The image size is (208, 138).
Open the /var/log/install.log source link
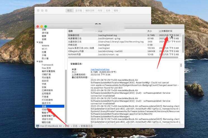[x=100, y=69]
